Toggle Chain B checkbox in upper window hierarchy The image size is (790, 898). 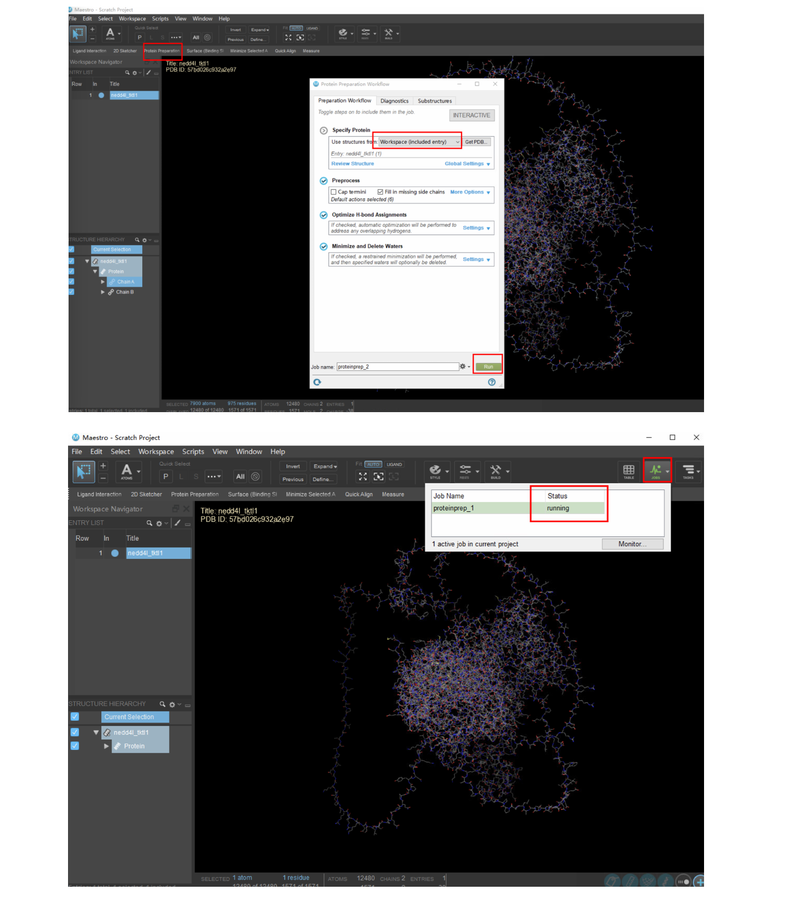click(71, 292)
